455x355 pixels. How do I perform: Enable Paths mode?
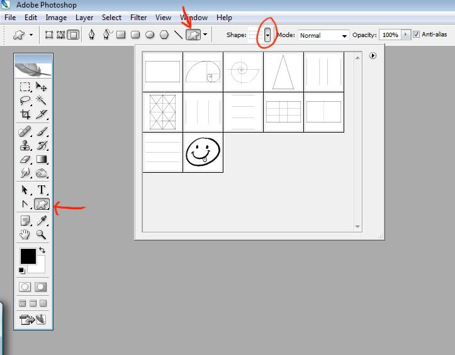[x=60, y=35]
